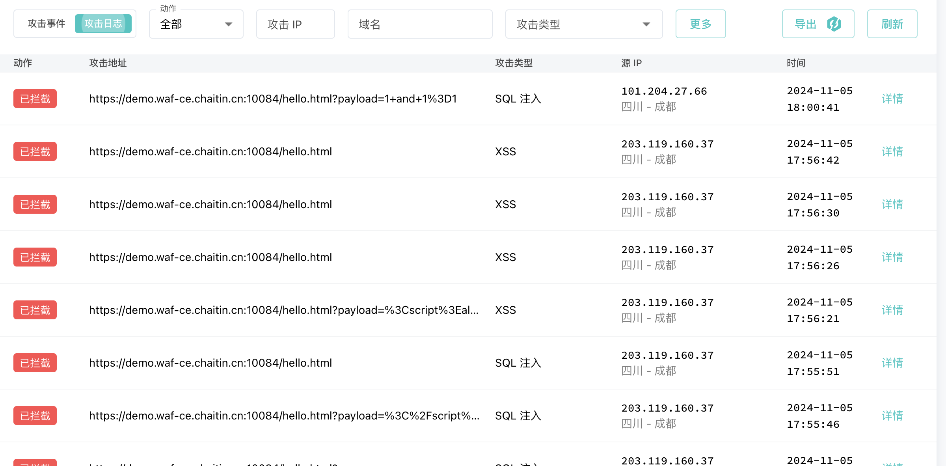Switch to the 攻击事件 tab
The image size is (946, 466).
click(x=46, y=24)
